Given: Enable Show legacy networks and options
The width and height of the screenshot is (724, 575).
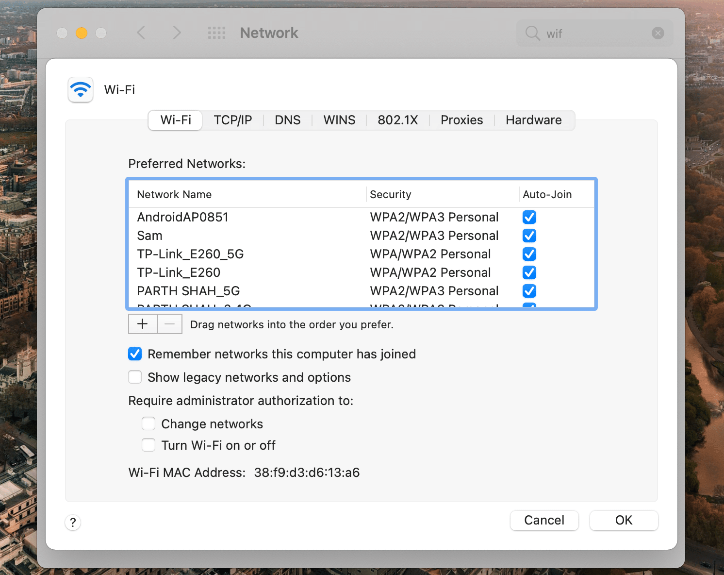Looking at the screenshot, I should pos(135,377).
